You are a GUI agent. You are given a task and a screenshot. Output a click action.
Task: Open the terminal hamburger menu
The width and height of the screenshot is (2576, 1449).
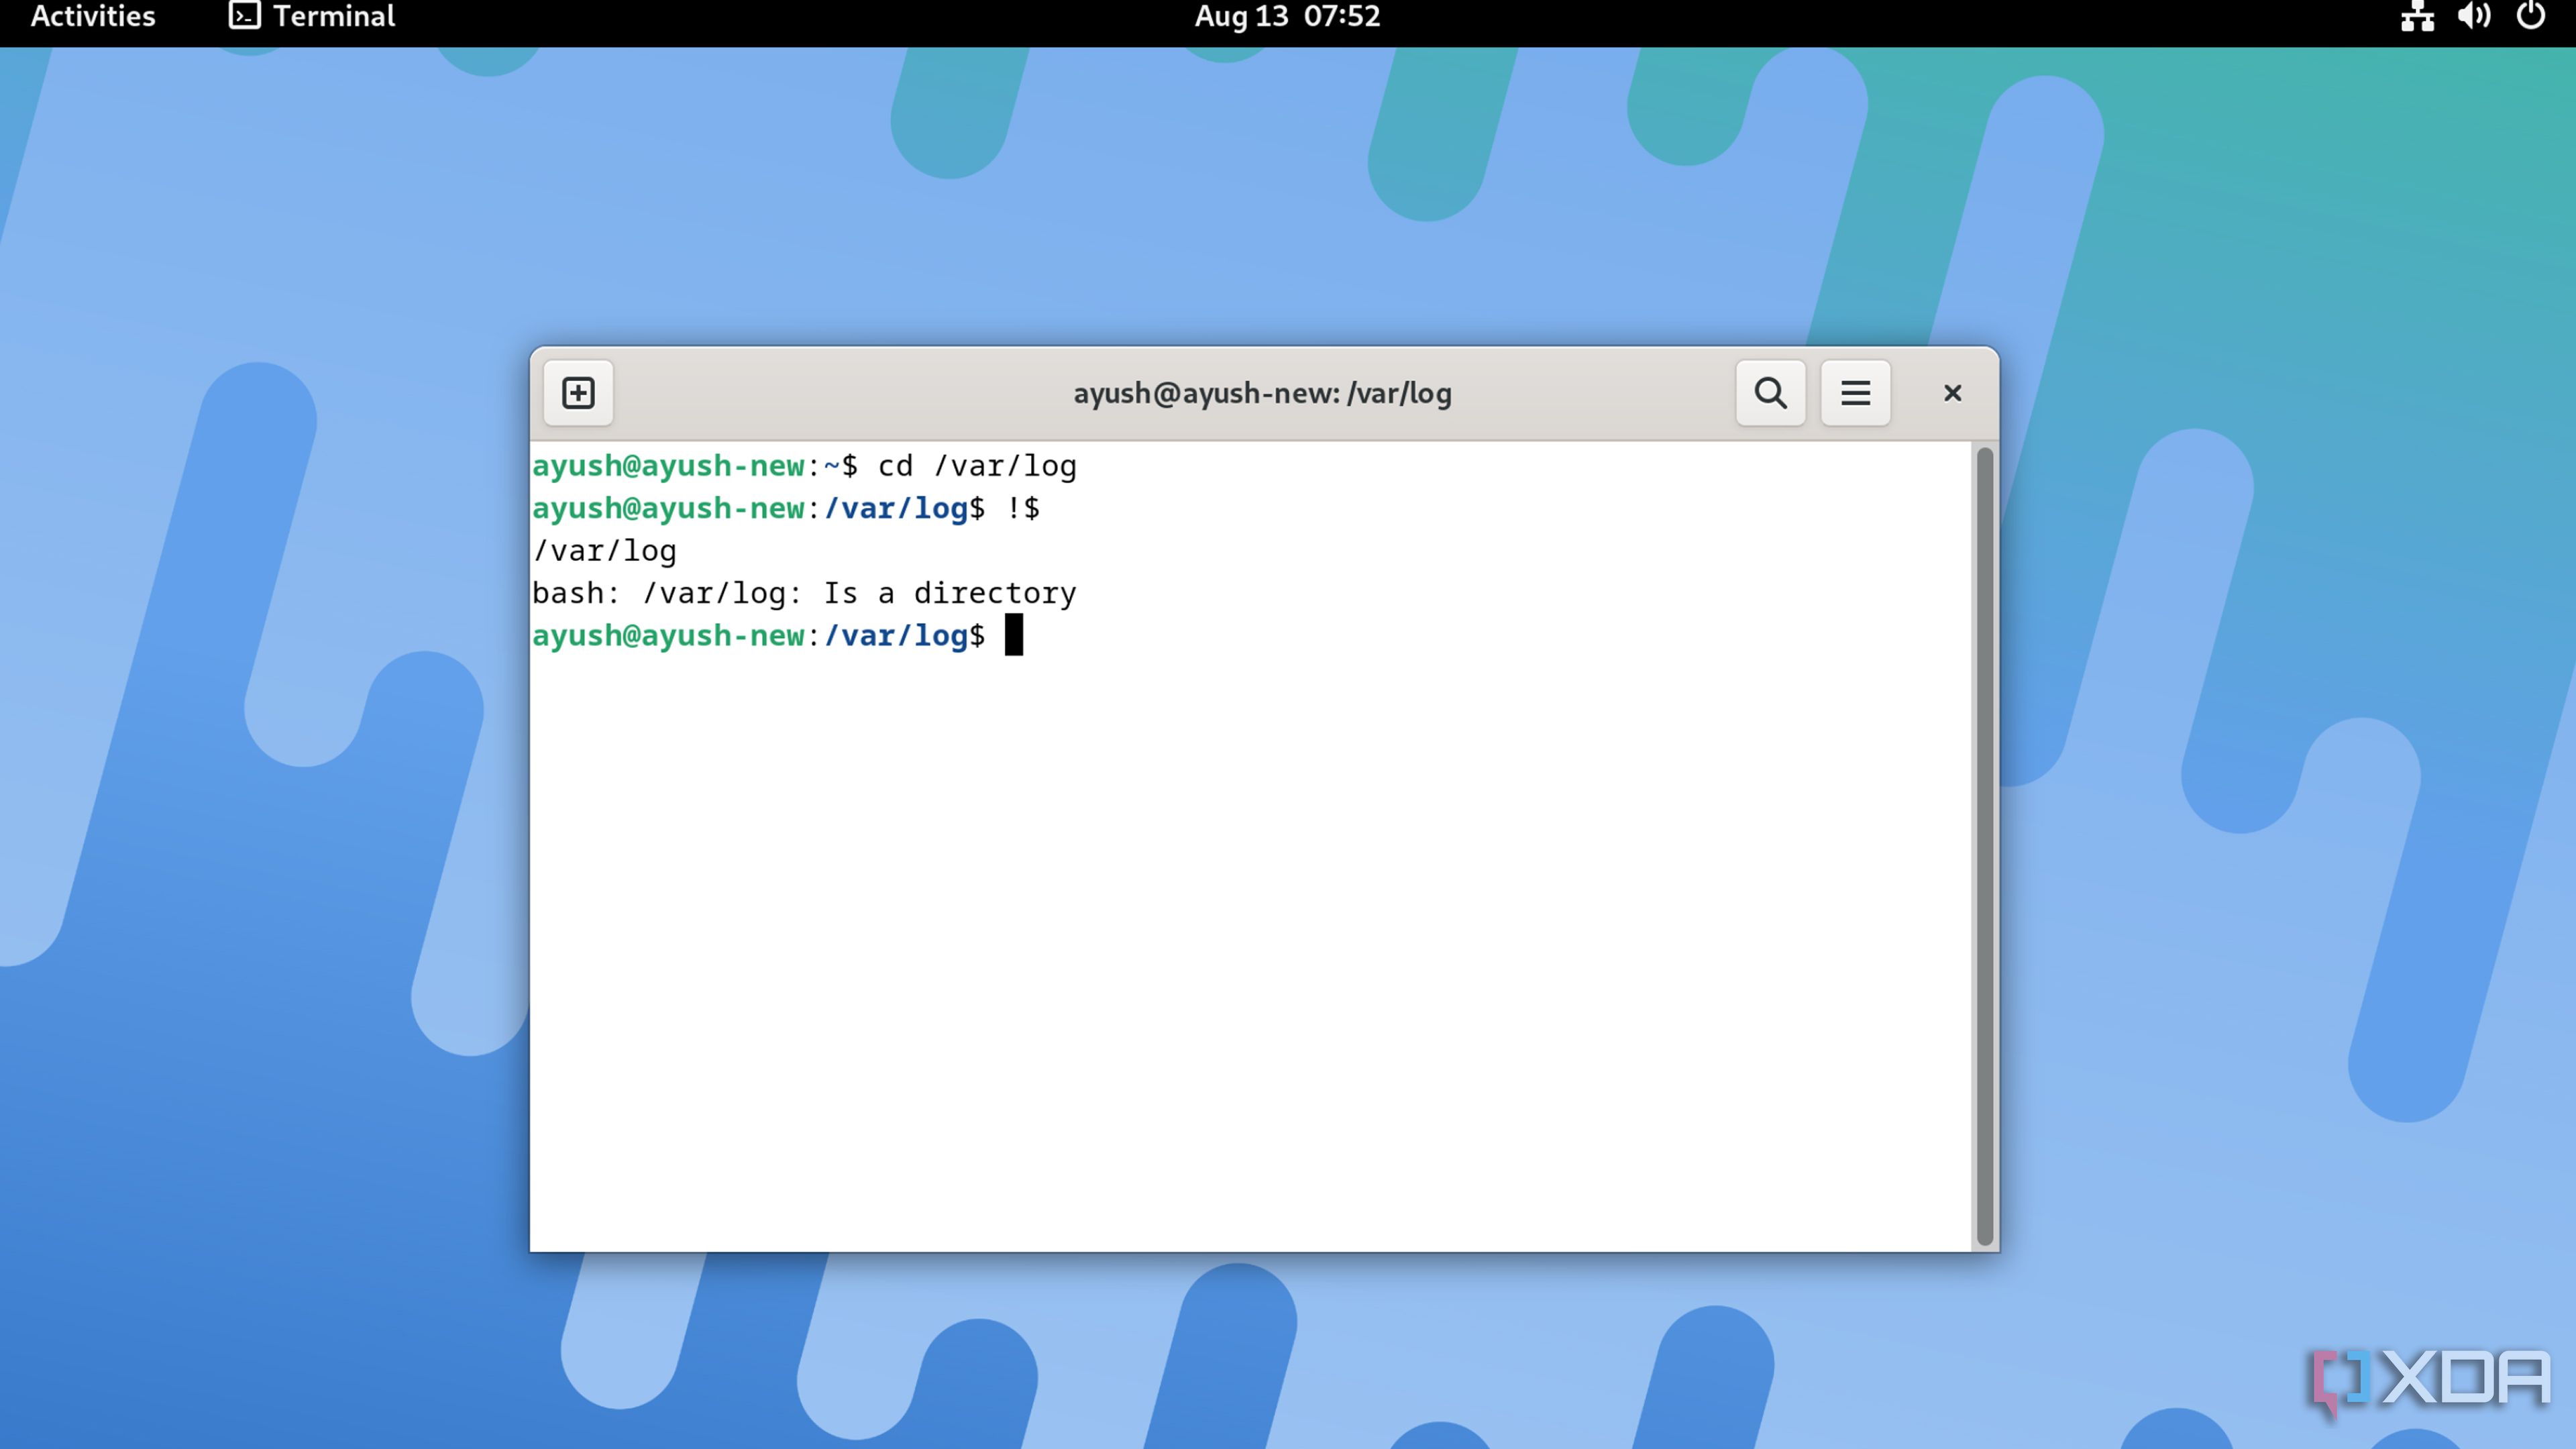click(x=1855, y=393)
